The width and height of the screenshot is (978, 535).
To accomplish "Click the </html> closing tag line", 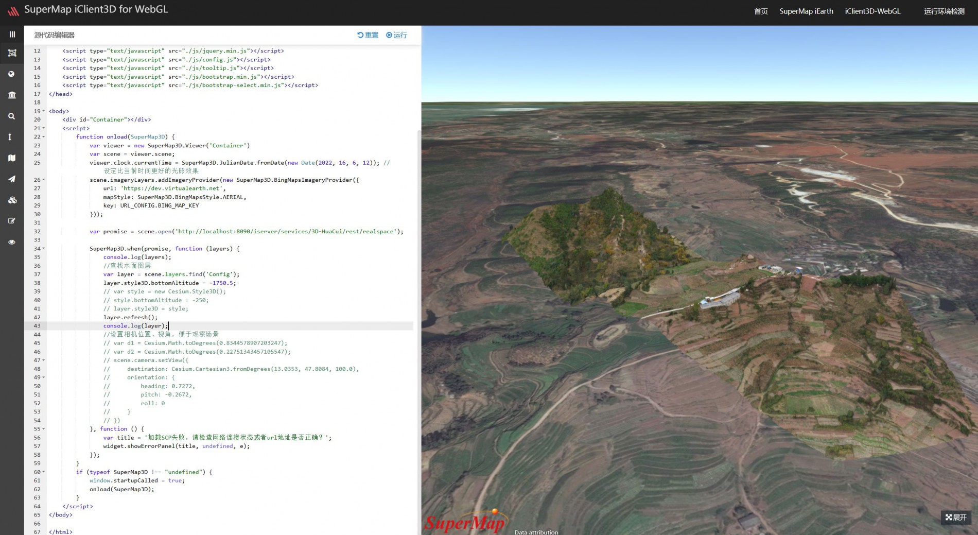I will pyautogui.click(x=61, y=532).
